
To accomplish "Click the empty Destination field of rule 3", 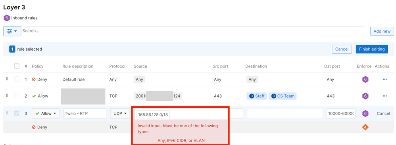I will coord(285,113).
